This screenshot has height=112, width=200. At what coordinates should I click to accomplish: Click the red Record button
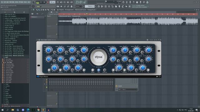click(x=48, y=2)
